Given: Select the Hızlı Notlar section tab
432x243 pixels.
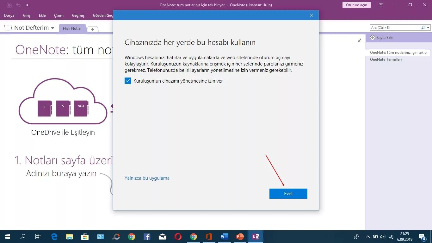Looking at the screenshot, I should point(72,28).
